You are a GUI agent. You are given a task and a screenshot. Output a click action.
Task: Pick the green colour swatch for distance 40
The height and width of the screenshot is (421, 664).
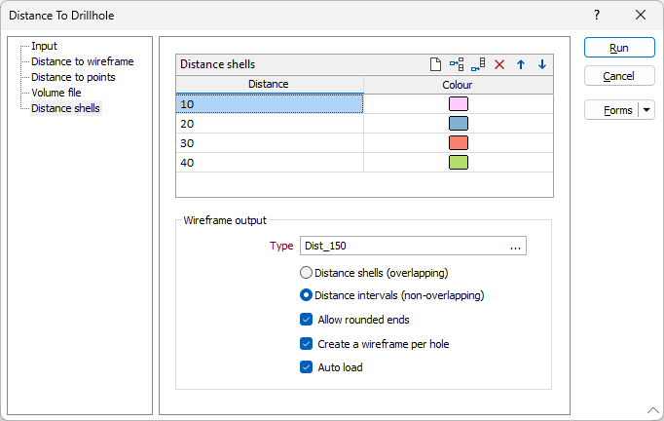tap(459, 163)
